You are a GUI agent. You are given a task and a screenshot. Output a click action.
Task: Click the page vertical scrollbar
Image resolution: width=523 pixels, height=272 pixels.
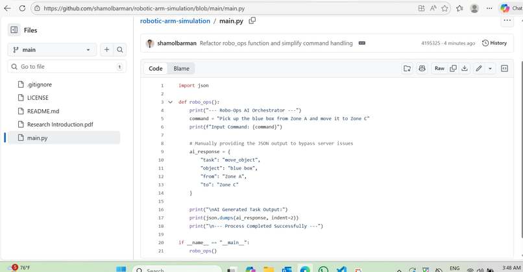coord(521,149)
